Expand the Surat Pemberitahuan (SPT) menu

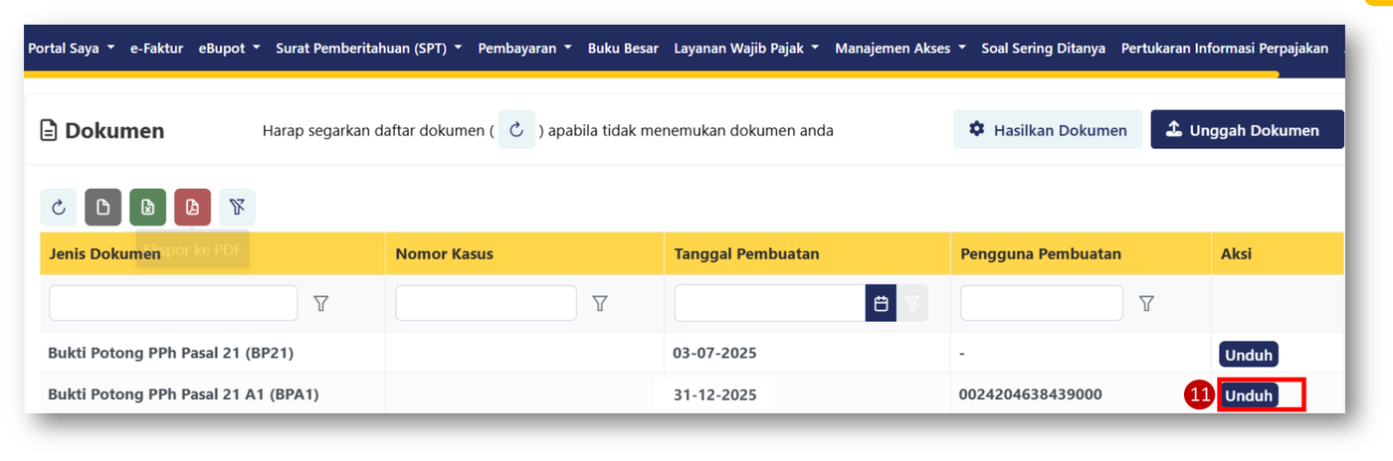pos(369,48)
